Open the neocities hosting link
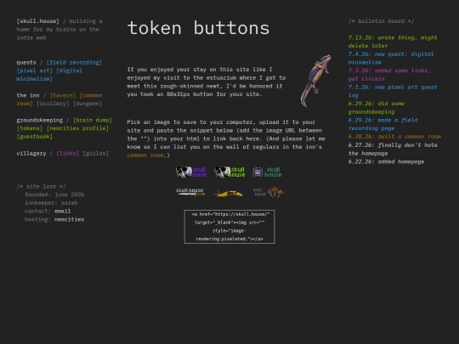The image size is (459, 344). (69, 219)
